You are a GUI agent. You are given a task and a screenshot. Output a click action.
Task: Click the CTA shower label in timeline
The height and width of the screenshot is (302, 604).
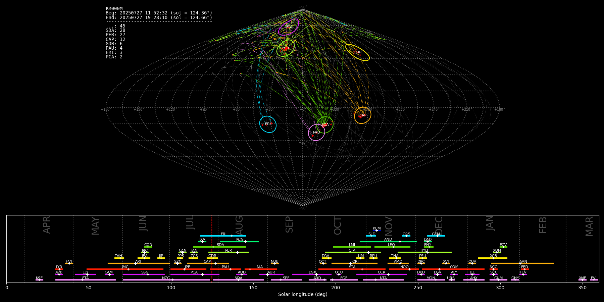352,251
